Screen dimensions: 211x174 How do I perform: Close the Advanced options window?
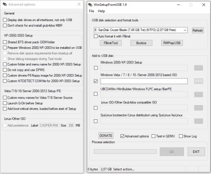click(79, 4)
